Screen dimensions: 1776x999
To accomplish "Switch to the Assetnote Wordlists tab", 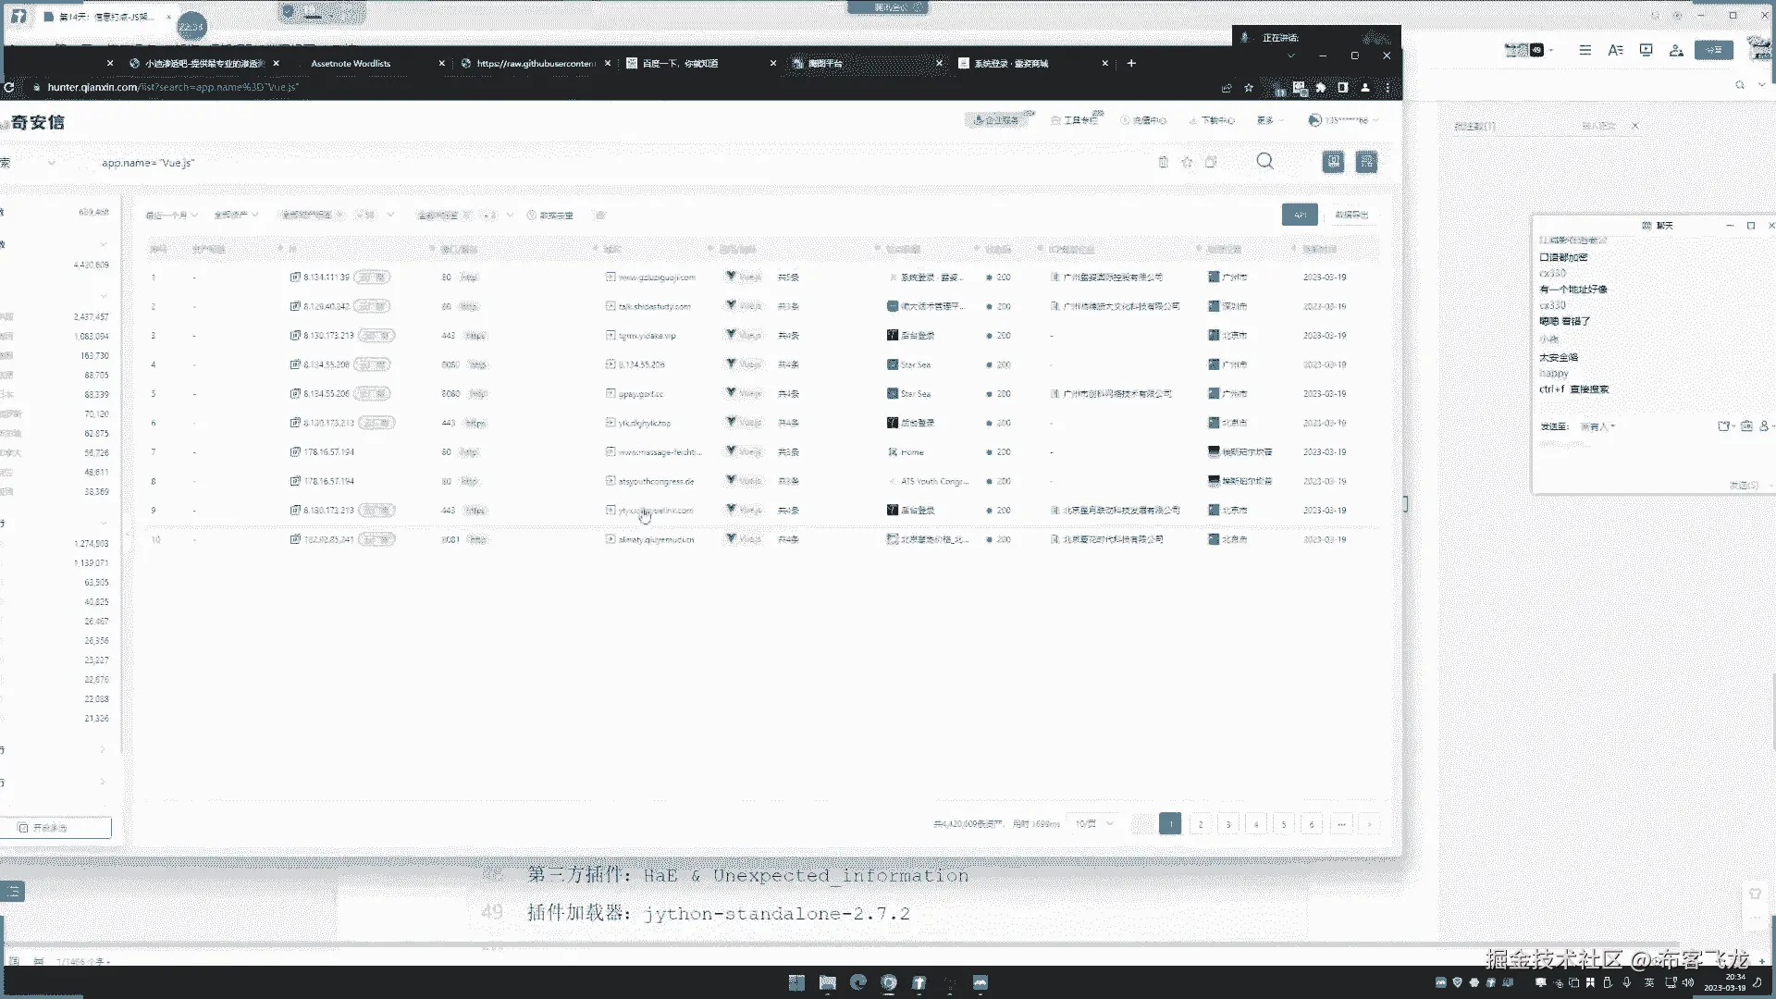I will click(351, 64).
